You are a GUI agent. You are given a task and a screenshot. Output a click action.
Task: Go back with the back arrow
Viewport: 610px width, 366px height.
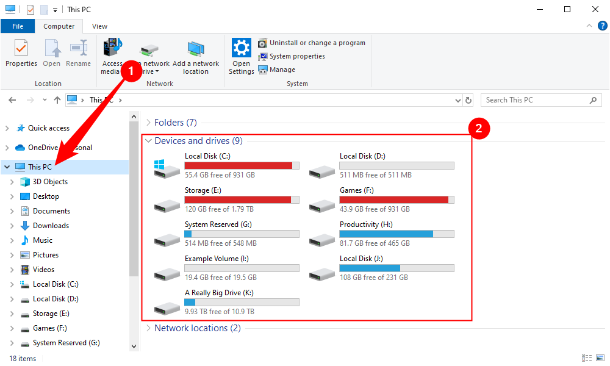tap(12, 100)
